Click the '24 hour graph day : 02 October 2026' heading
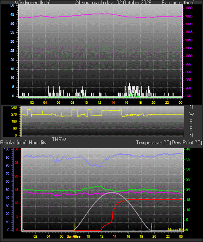 click(x=113, y=3)
